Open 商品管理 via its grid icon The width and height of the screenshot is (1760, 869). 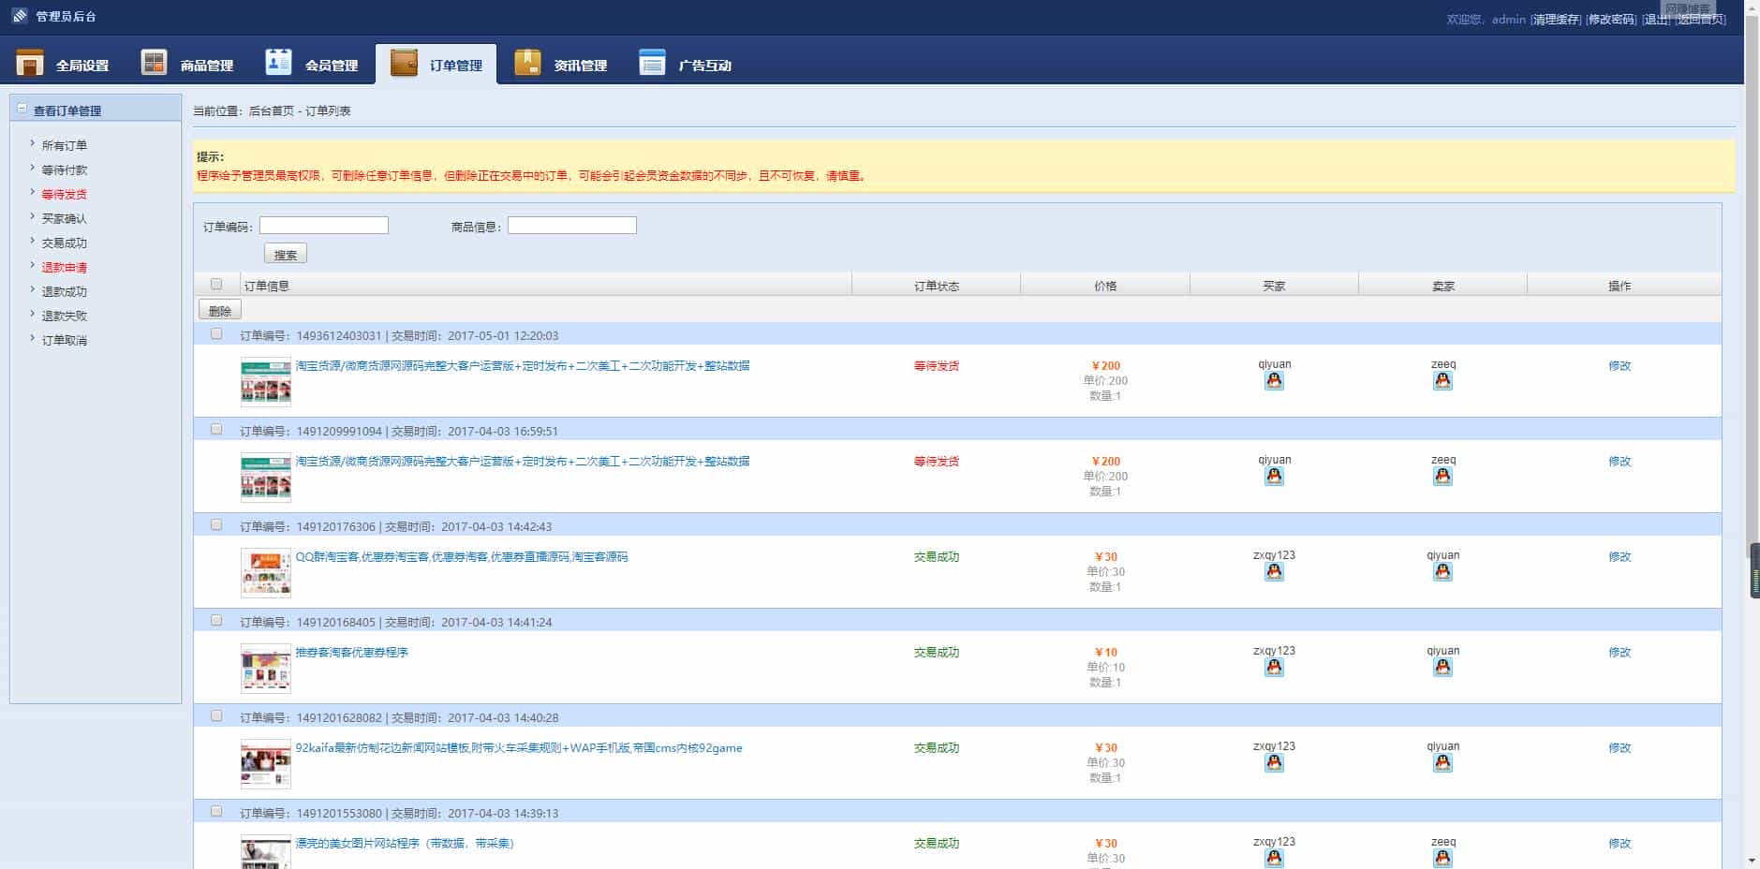click(154, 63)
